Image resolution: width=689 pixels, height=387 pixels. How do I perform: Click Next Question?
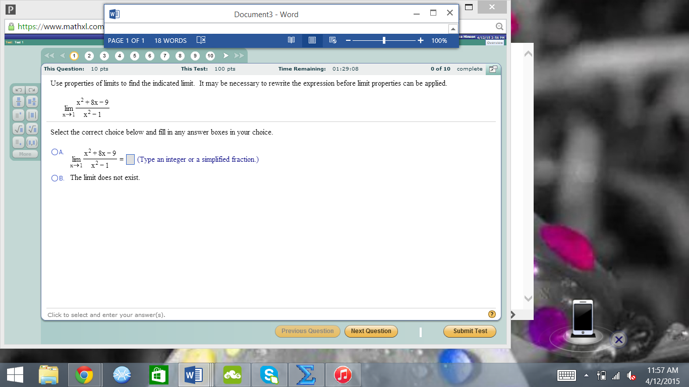371,331
